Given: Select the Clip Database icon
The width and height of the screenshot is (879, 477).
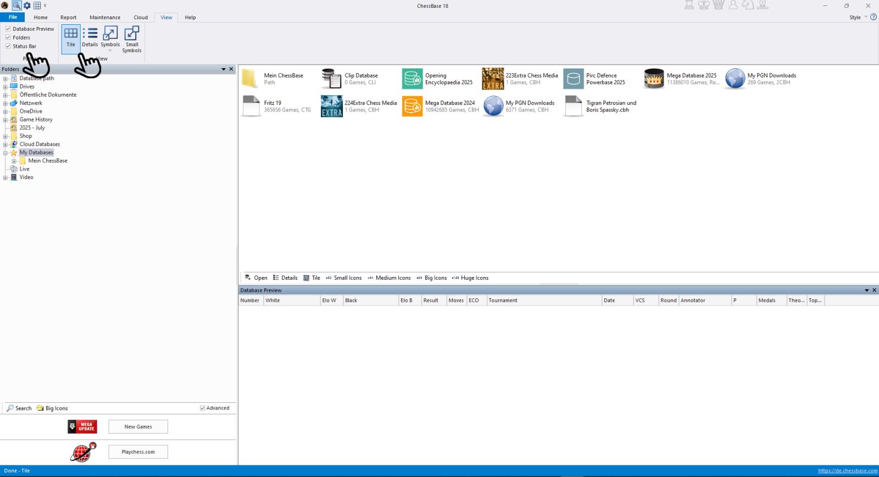Looking at the screenshot, I should (332, 79).
